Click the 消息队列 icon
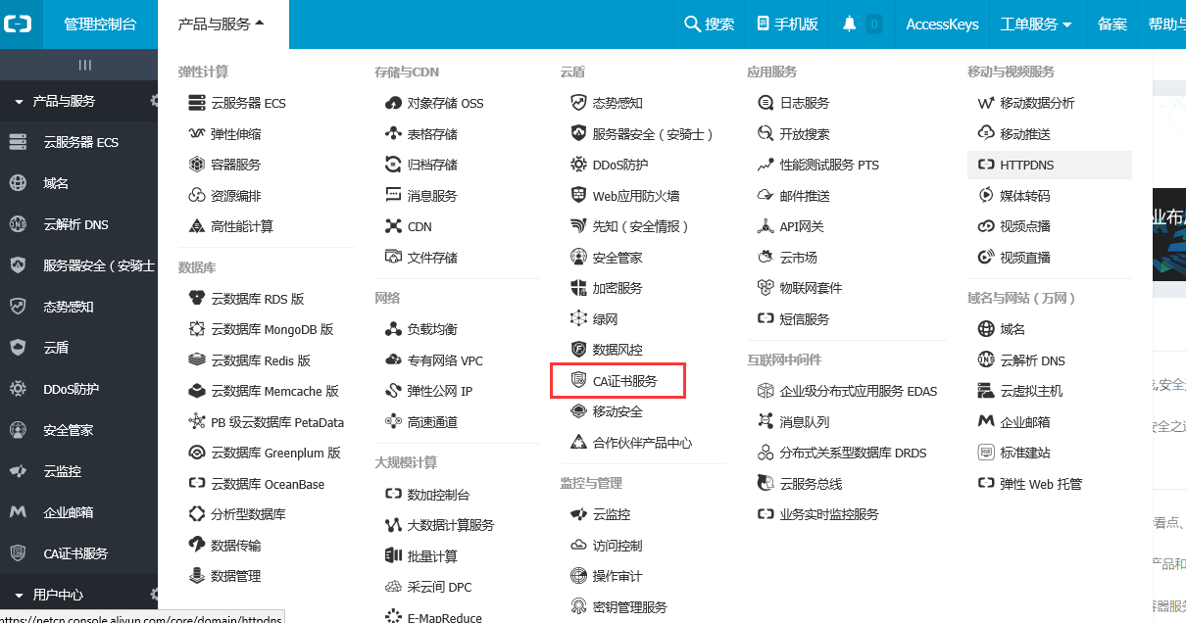The height and width of the screenshot is (623, 1186). [x=766, y=421]
